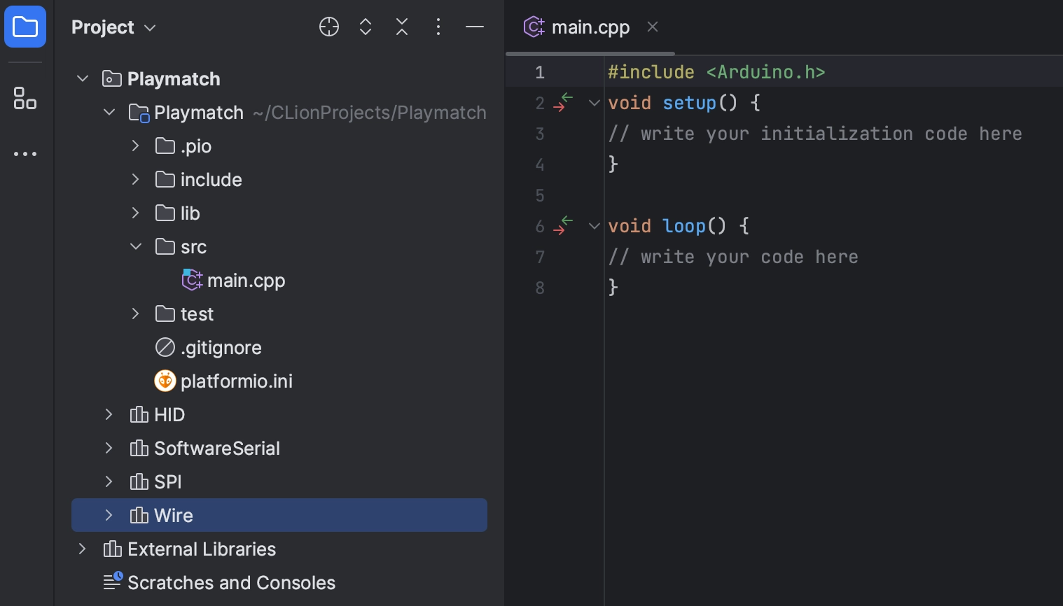Screen dimensions: 1063x606
Task: Click line number 1 in the gutter
Action: coord(540,72)
